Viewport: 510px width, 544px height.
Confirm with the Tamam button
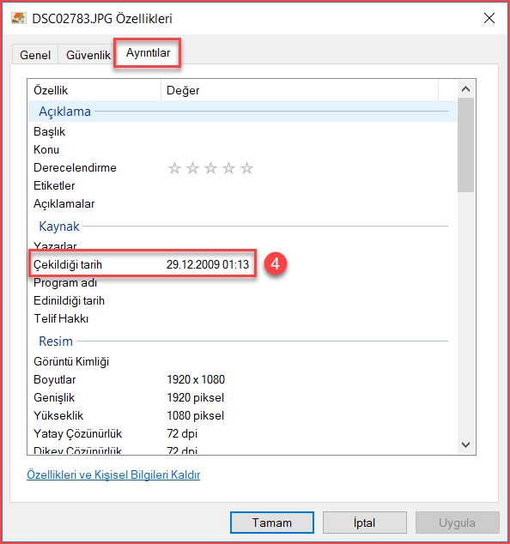272,523
